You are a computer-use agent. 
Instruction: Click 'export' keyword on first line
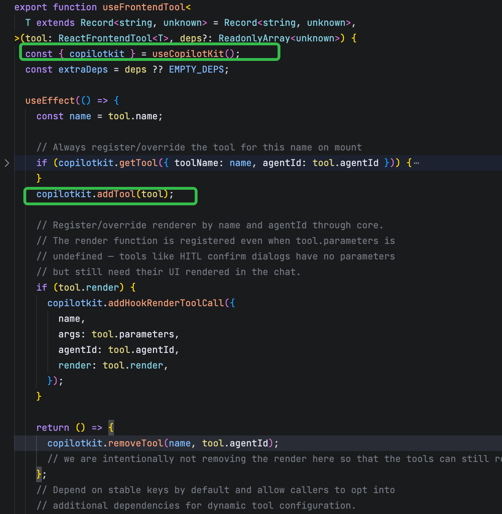(31, 7)
